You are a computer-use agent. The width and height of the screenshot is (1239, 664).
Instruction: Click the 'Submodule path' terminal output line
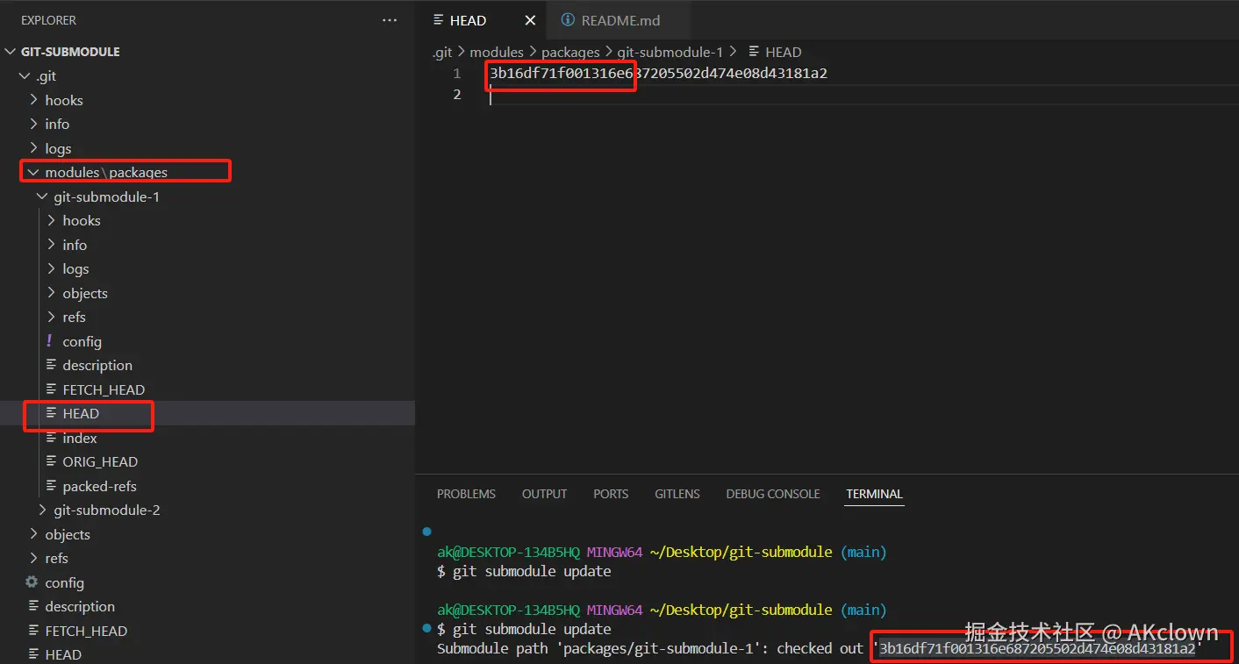(x=820, y=649)
